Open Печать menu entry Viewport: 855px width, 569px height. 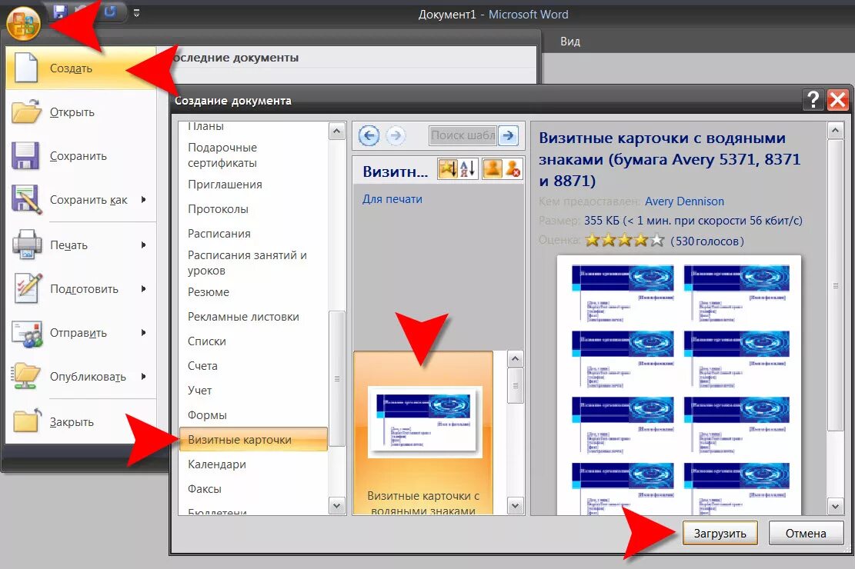click(x=81, y=245)
